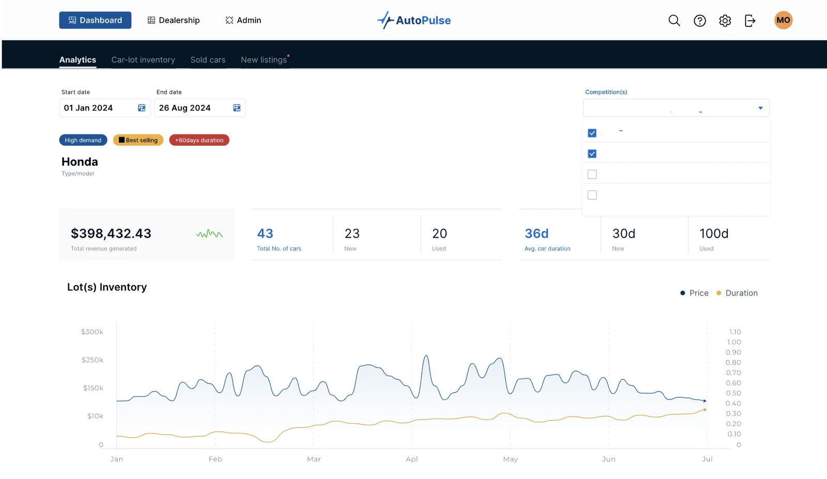The width and height of the screenshot is (827, 479).
Task: Click the Price legend dot
Action: 682,293
